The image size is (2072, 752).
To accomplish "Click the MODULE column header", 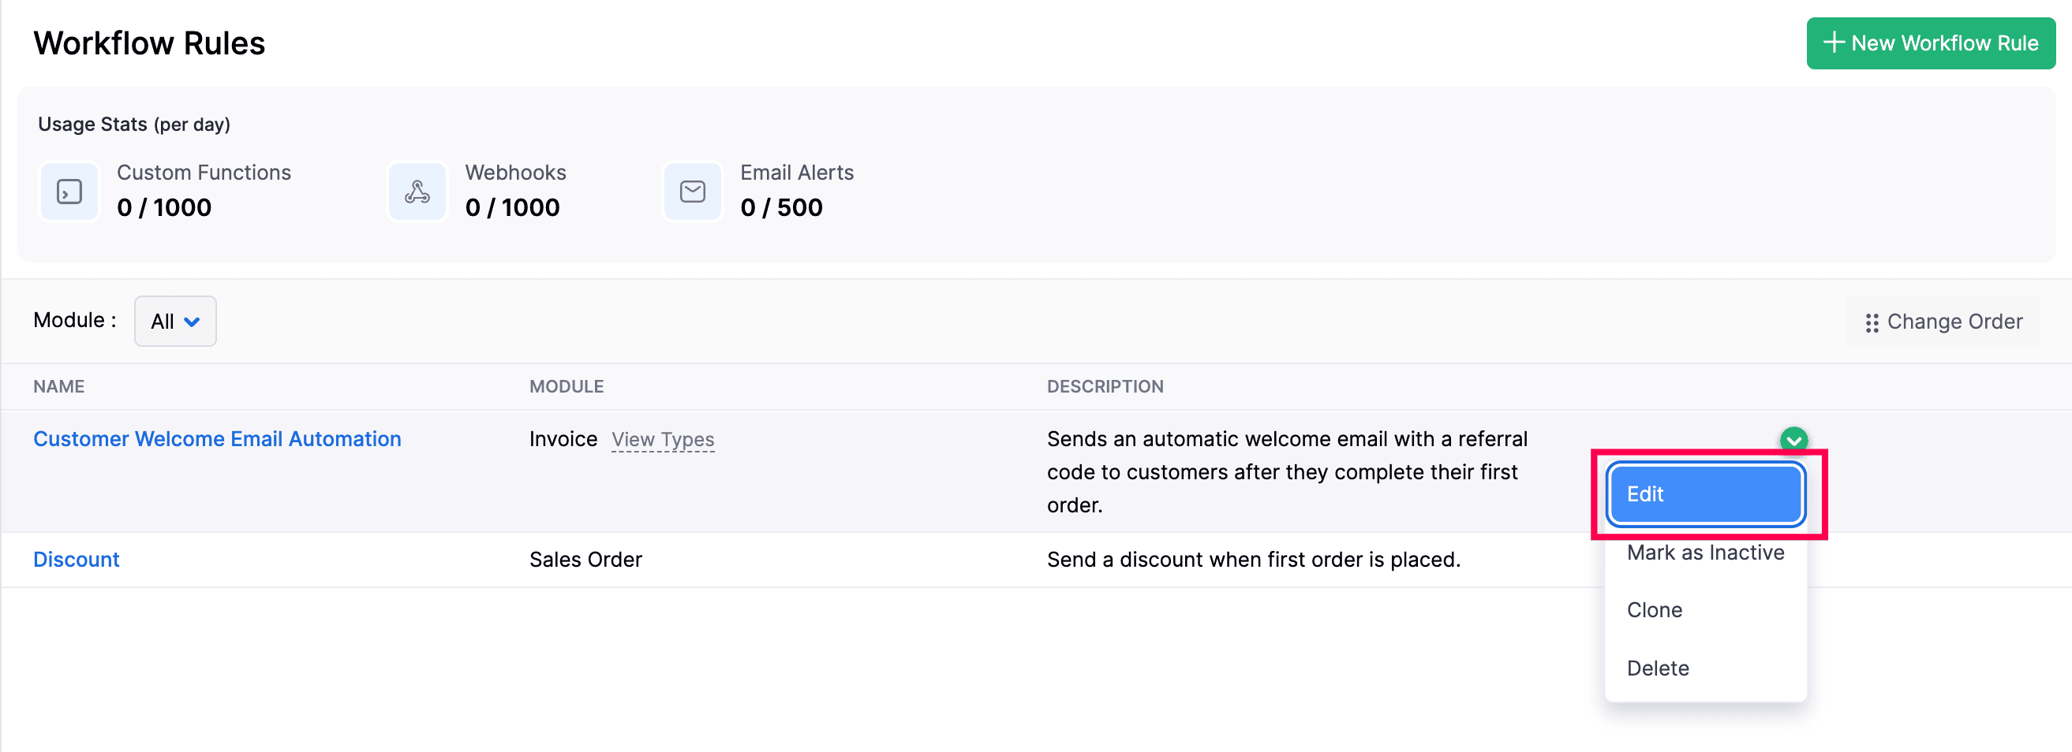I will 567,387.
